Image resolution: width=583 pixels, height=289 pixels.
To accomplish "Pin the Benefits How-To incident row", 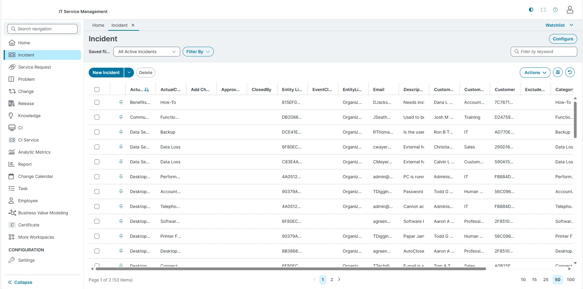I will click(x=121, y=102).
